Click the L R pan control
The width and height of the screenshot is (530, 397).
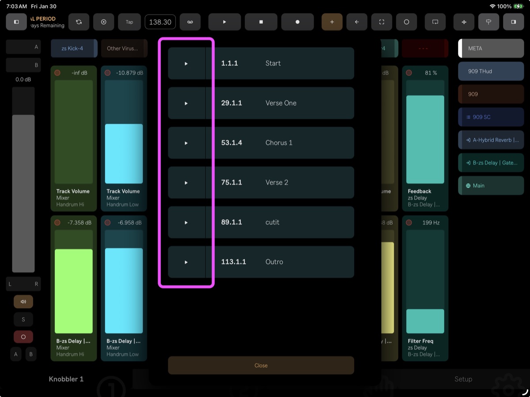pyautogui.click(x=23, y=284)
